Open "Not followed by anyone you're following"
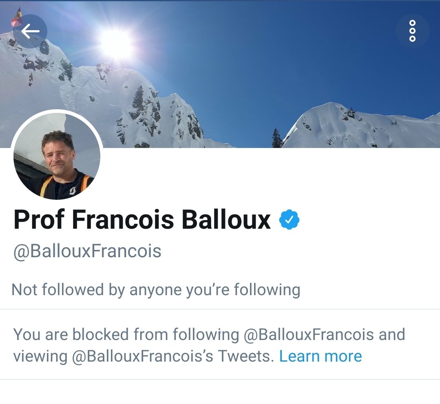The height and width of the screenshot is (404, 440). pyautogui.click(x=156, y=289)
